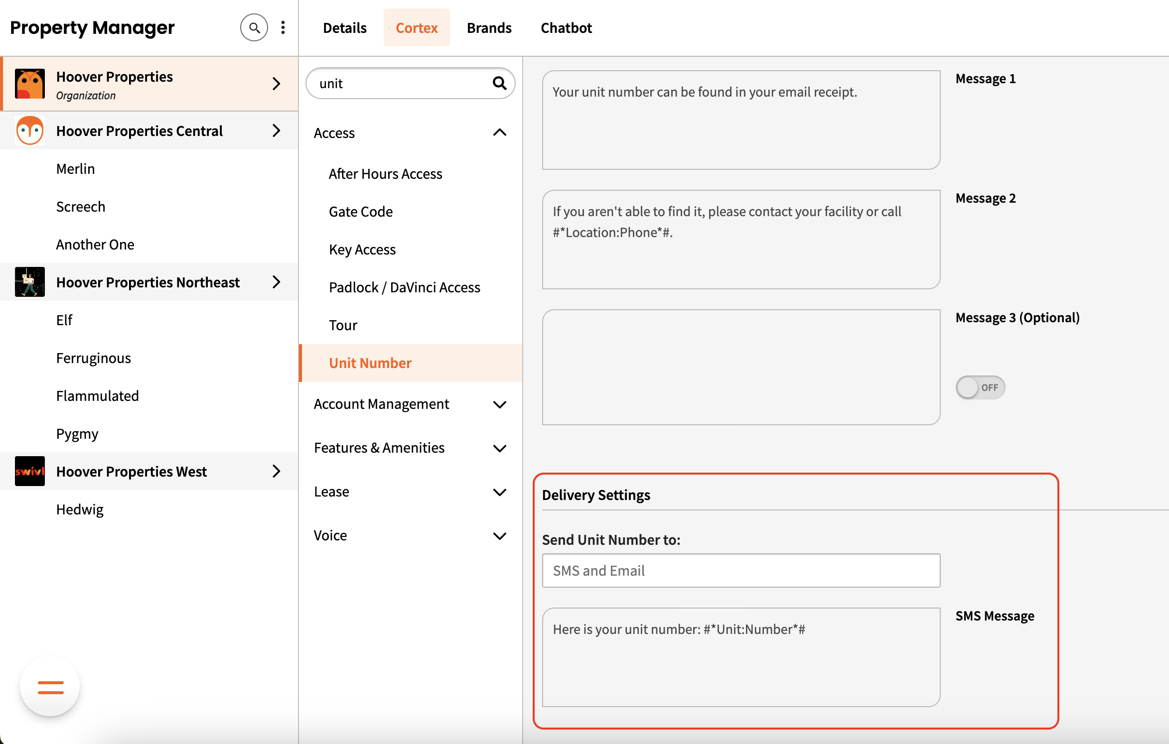Screen dimensions: 1169x744
Task: Expand the Features & Amenities section
Action: tap(499, 448)
